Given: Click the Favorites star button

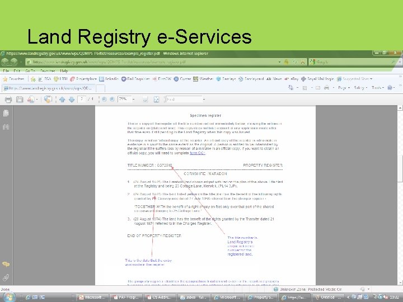Looking at the screenshot, I should click(13, 79).
